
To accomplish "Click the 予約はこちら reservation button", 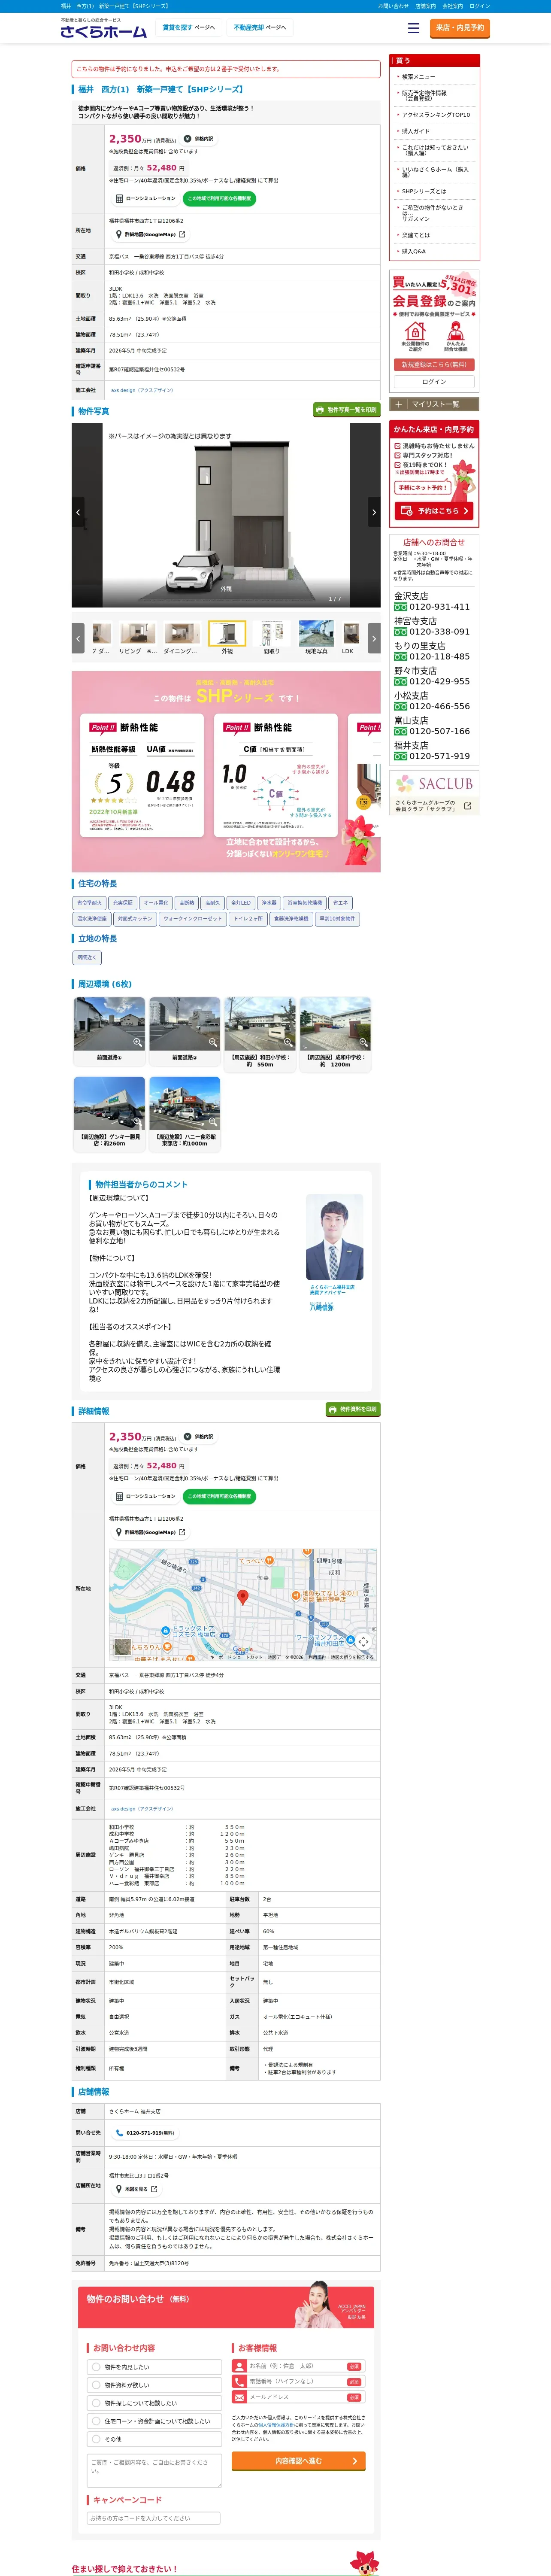I will 434,511.
